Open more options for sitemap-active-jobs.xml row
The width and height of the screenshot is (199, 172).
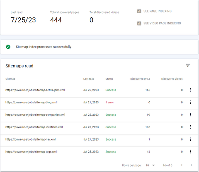tap(190, 90)
